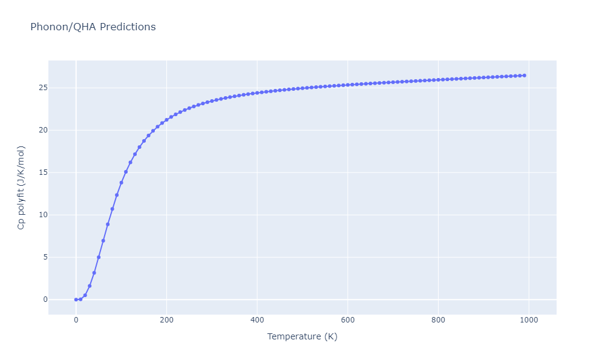Select the data point at 600 K
The height and width of the screenshot is (363, 605).
tap(347, 85)
